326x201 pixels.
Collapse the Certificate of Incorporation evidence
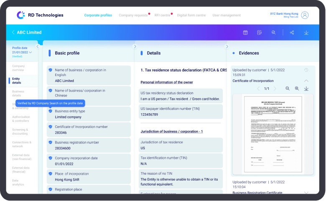click(x=306, y=81)
